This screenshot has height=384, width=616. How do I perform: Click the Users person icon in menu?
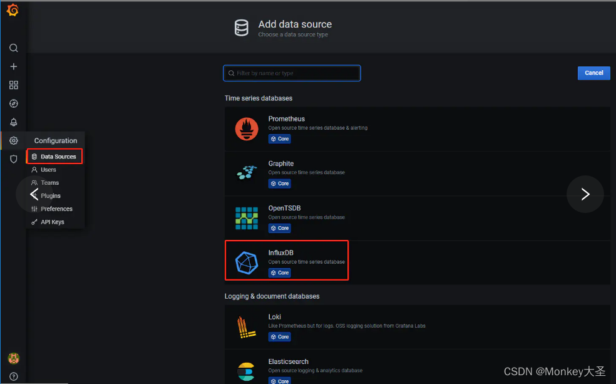click(x=34, y=169)
